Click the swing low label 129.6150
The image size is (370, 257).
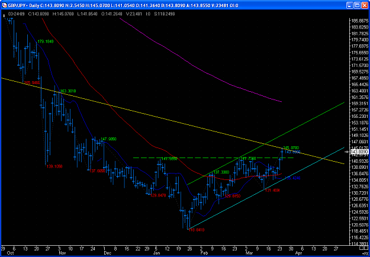233,196
